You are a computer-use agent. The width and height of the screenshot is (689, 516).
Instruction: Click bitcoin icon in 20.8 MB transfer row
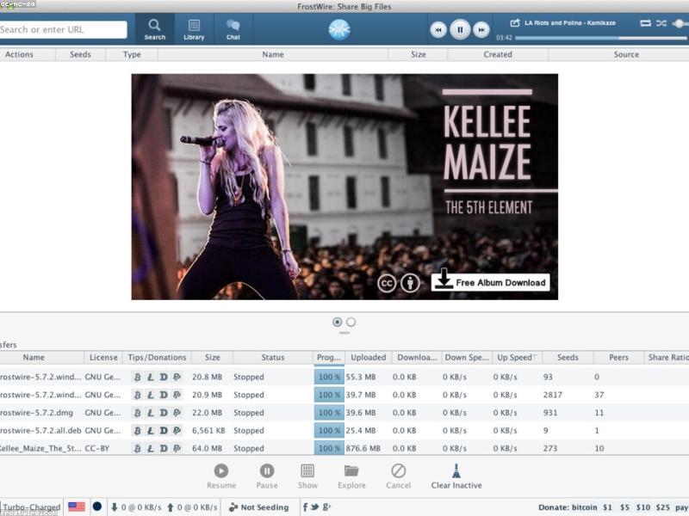coord(138,377)
